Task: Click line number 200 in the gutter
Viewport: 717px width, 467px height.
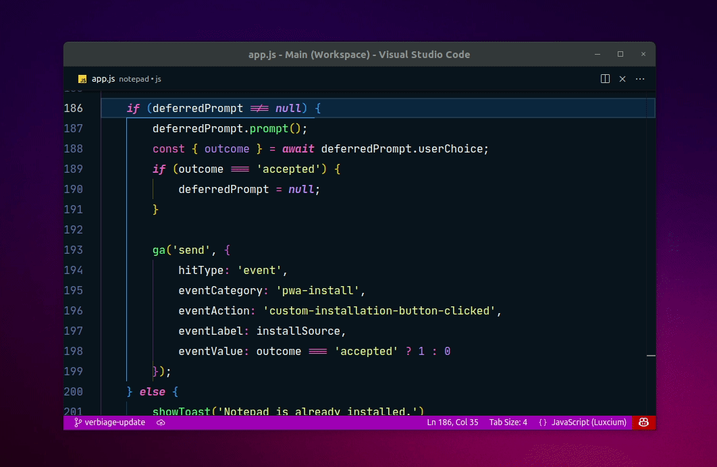Action: [x=74, y=391]
